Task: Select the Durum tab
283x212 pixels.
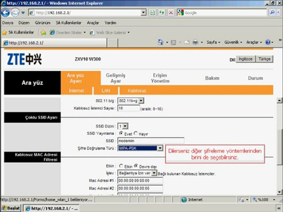Action: pos(255,78)
